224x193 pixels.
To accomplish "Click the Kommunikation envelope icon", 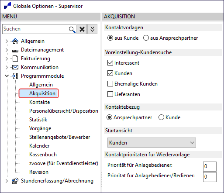I will 15,67.
